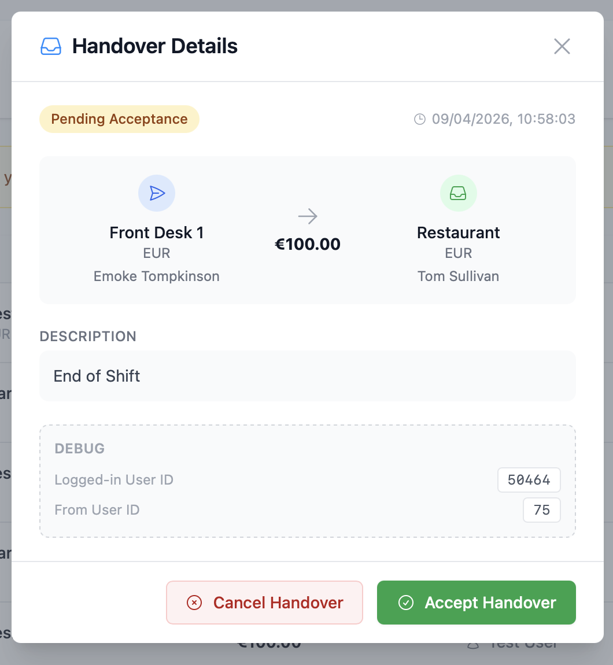Close the Handover Details dialog
Image resolution: width=613 pixels, height=665 pixels.
tap(562, 46)
